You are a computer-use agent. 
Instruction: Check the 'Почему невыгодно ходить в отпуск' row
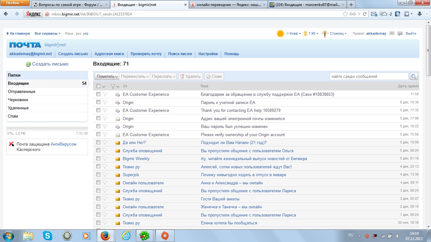98,175
